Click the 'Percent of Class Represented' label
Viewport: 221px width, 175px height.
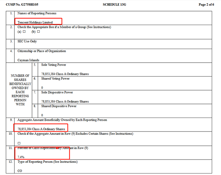point(53,148)
